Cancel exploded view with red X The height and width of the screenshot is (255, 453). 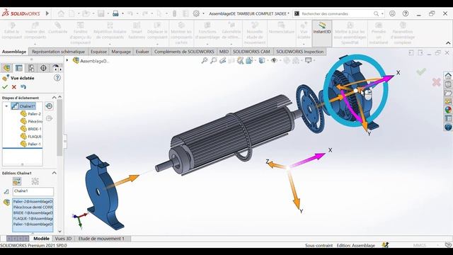click(x=14, y=86)
